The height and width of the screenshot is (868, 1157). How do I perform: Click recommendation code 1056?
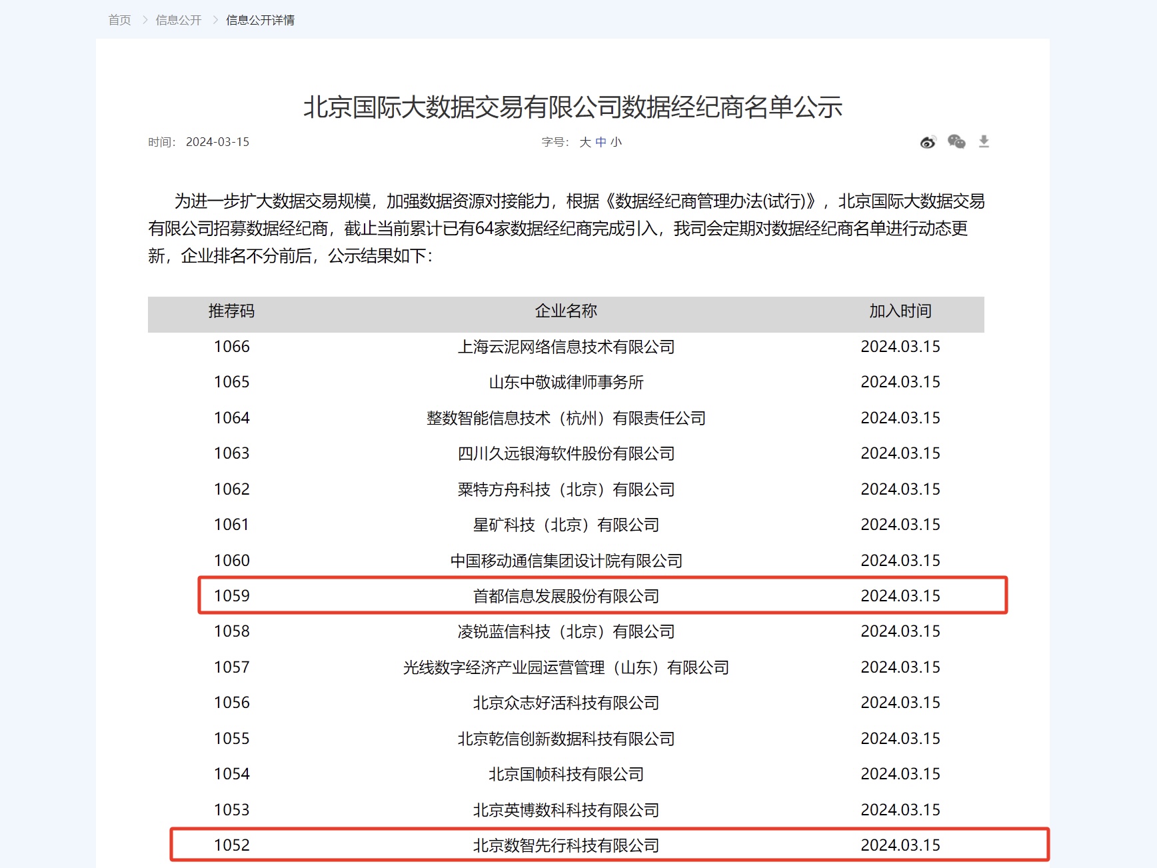coord(232,703)
